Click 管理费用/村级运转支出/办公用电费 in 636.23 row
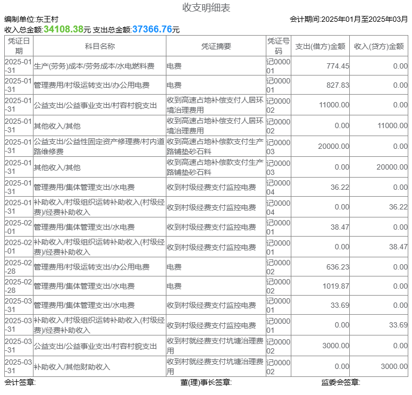 pos(91,267)
